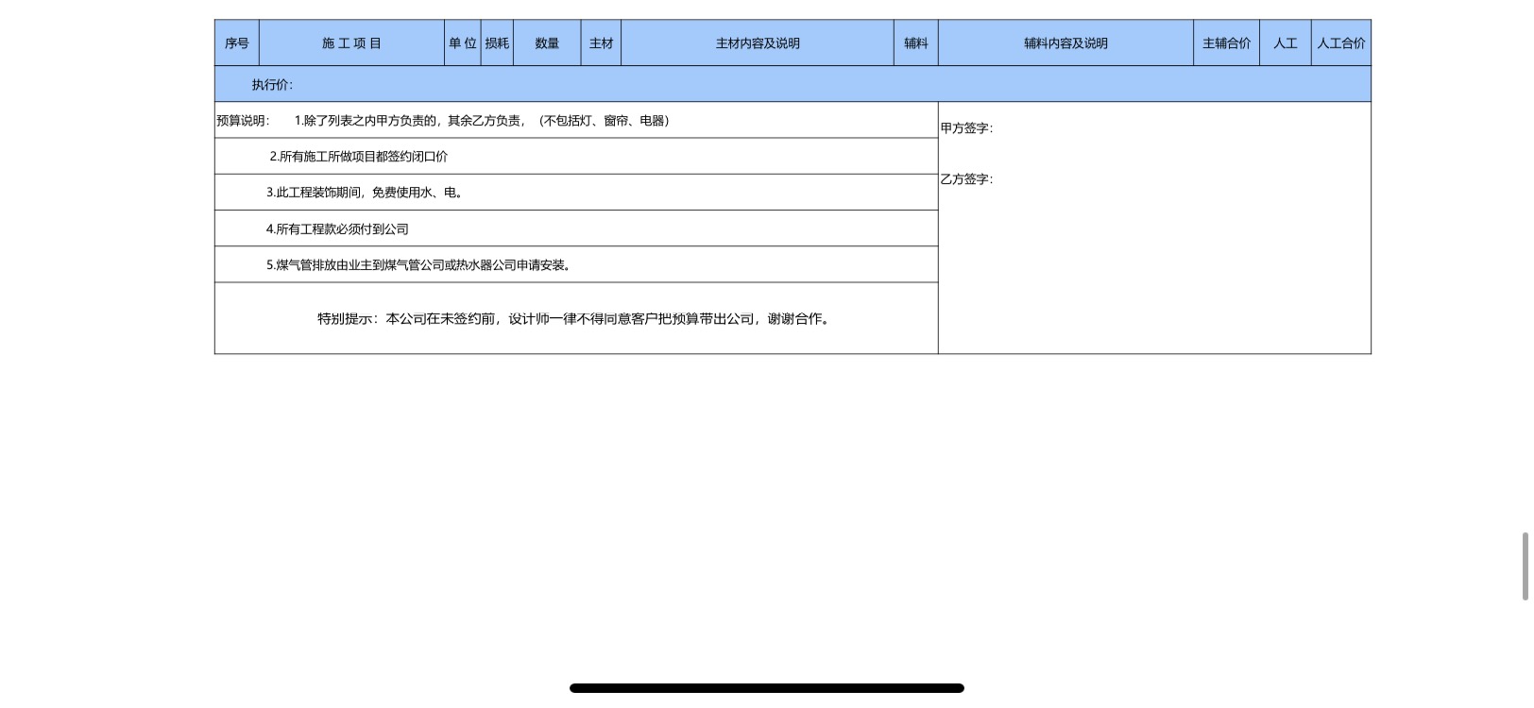Select the 执行价 row
Image resolution: width=1534 pixels, height=708 pixels.
pyautogui.click(x=792, y=85)
